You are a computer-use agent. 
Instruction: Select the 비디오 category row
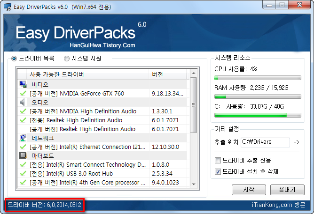(x=103, y=84)
